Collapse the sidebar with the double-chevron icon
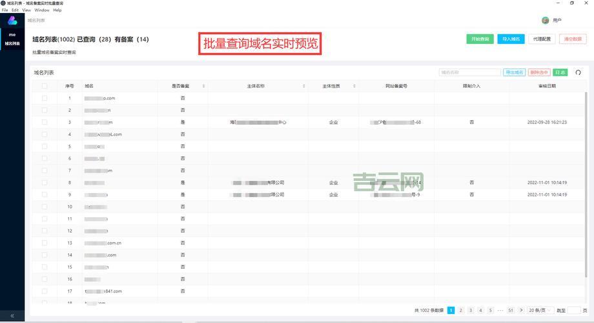Viewport: 594px width, 323px height. pyautogui.click(x=12, y=316)
